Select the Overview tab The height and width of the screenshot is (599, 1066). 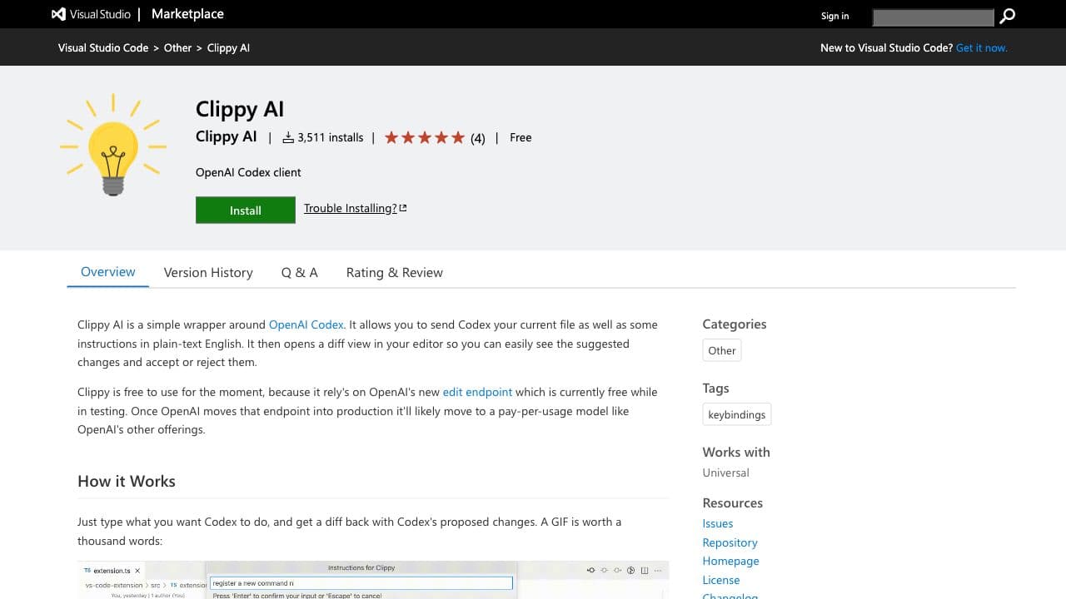(107, 272)
